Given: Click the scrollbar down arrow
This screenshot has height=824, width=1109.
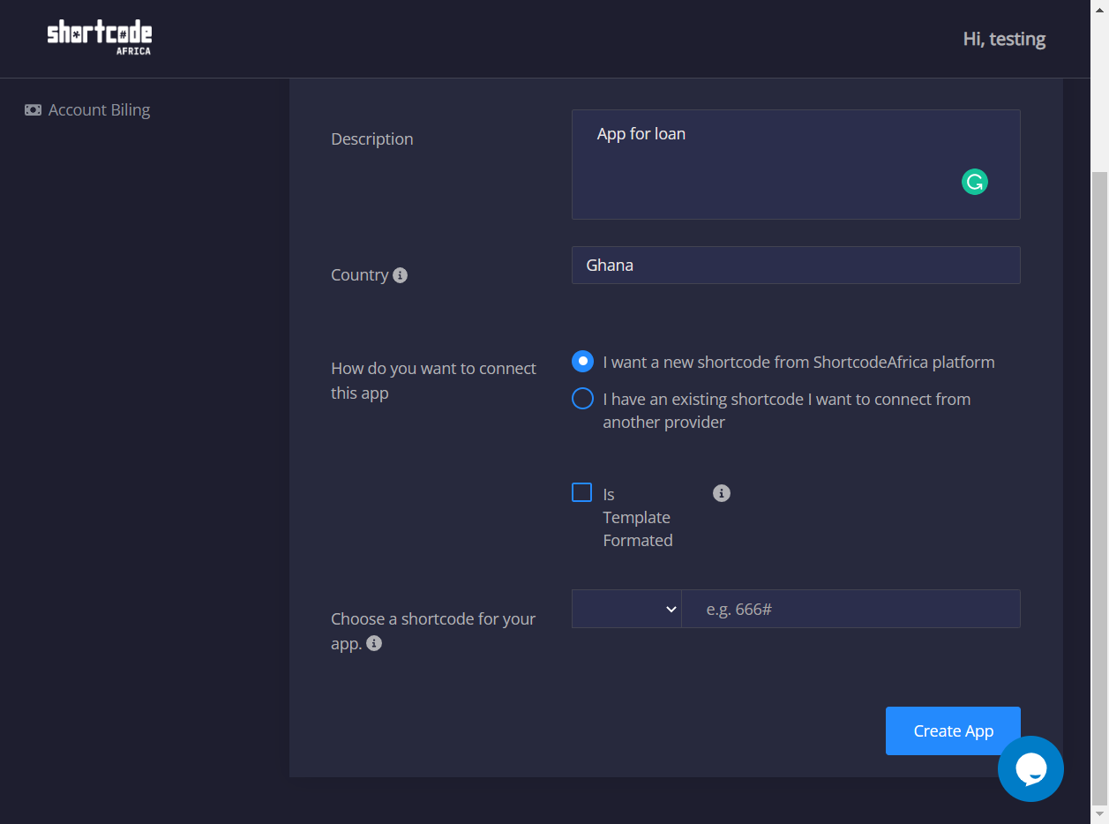Looking at the screenshot, I should (x=1099, y=813).
